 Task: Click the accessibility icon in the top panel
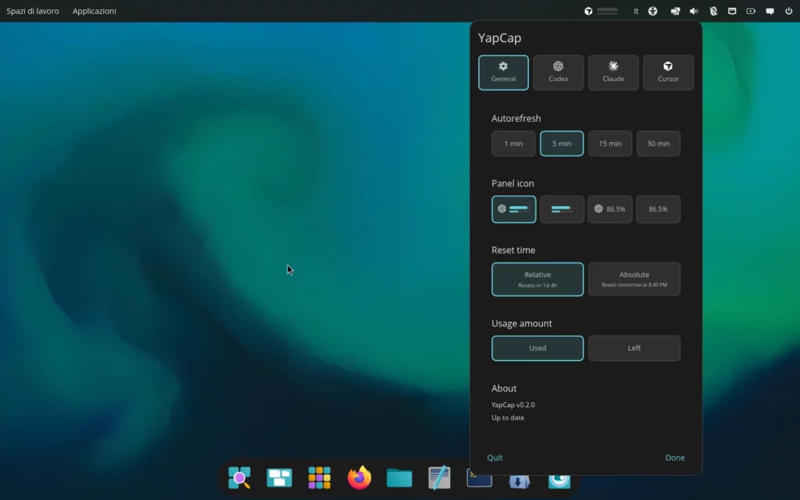pos(653,11)
